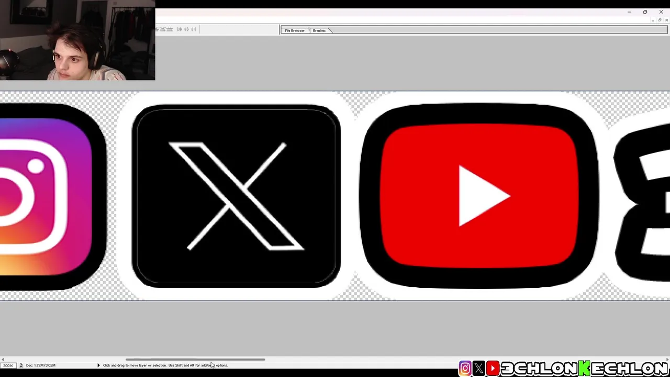Open the File Browser tab

295,30
